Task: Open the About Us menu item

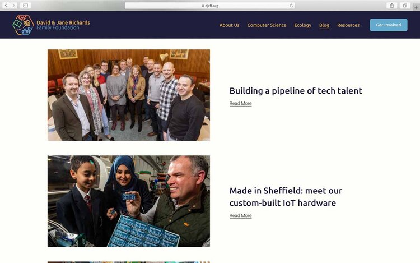Action: 229,25
